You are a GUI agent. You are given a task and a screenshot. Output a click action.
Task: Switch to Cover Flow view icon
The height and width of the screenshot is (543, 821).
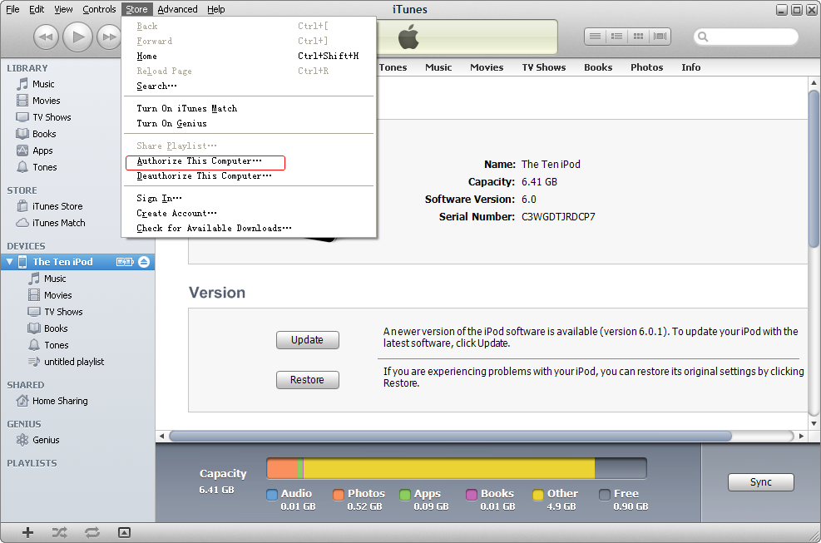click(660, 36)
